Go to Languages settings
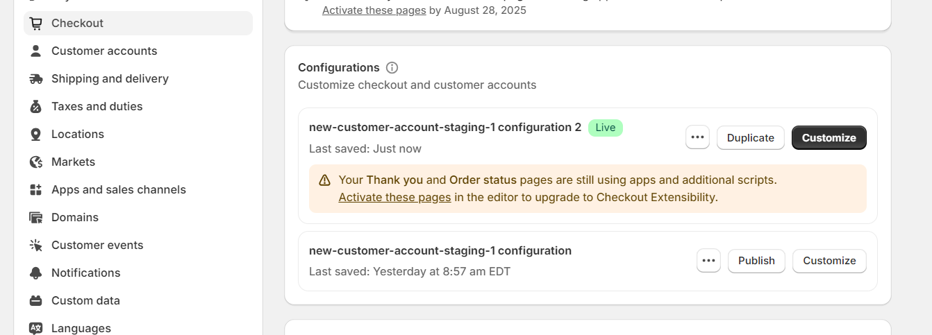Image resolution: width=932 pixels, height=335 pixels. click(81, 328)
